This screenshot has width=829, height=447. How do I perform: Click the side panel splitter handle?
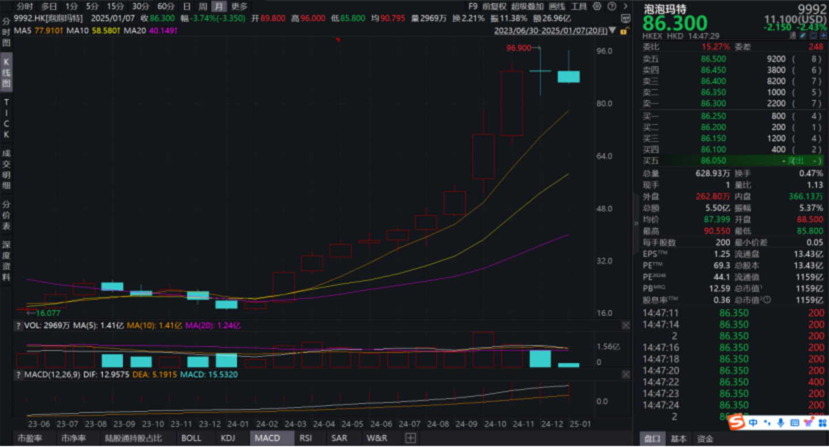tap(636, 222)
